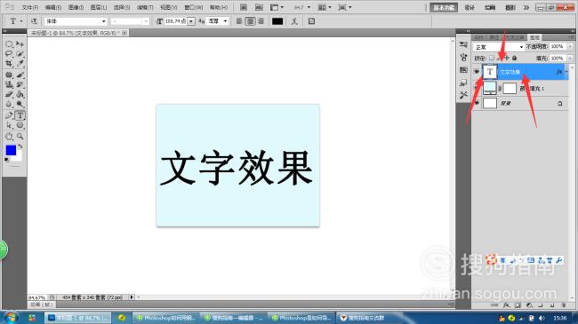
Task: Align text right
Action: (x=261, y=21)
